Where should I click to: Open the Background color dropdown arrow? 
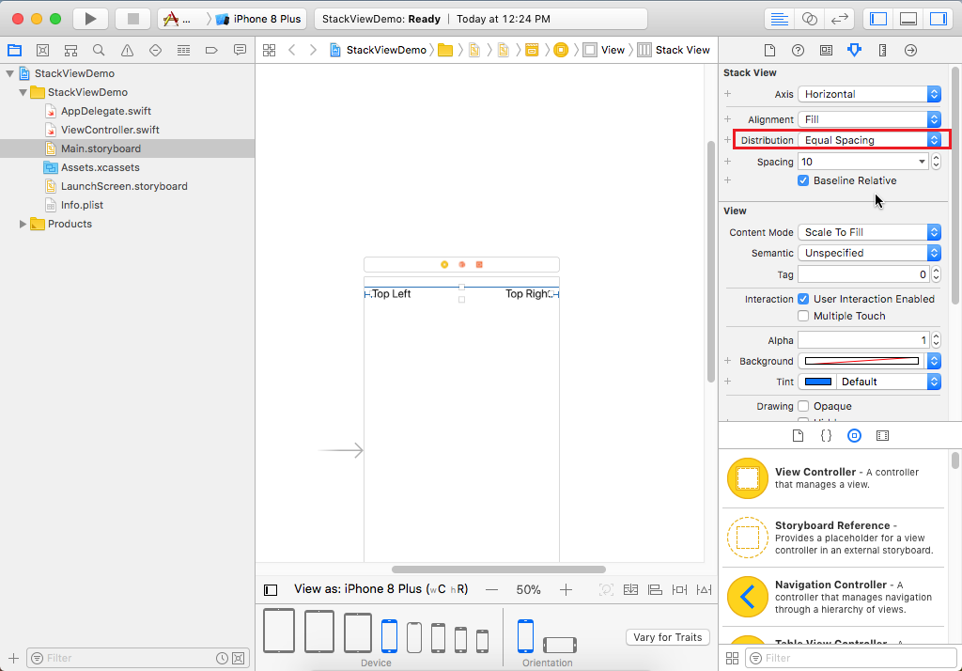click(934, 361)
